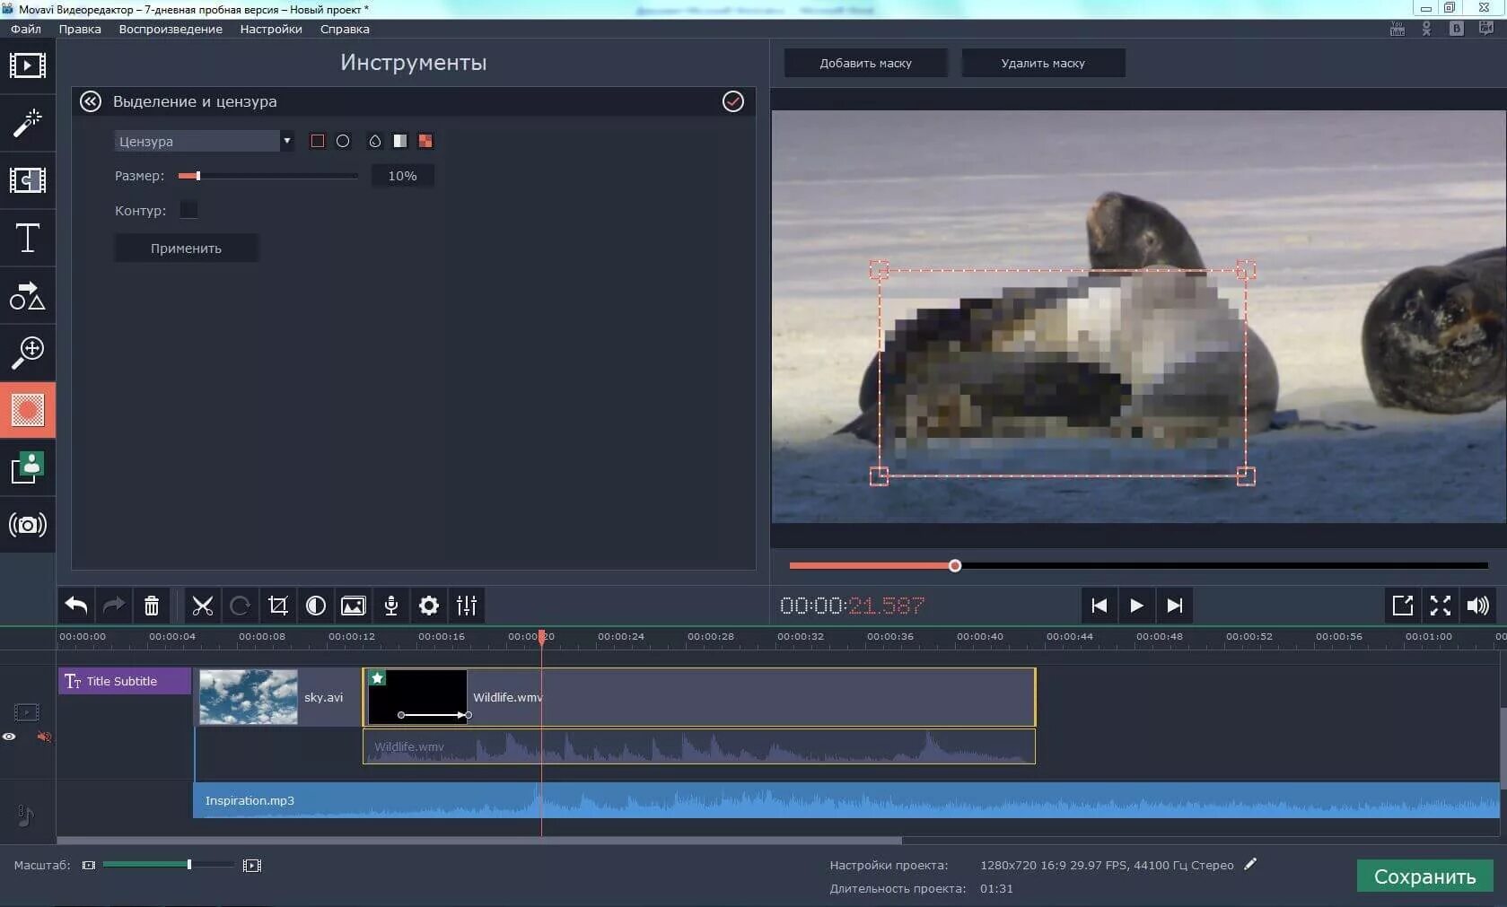Open the Shapes and callouts tab
1507x907 pixels.
click(x=27, y=295)
